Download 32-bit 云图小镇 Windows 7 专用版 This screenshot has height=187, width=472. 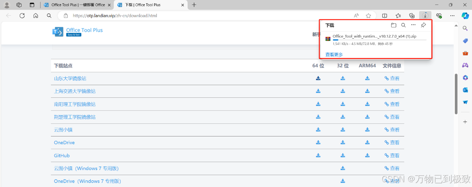(x=343, y=168)
